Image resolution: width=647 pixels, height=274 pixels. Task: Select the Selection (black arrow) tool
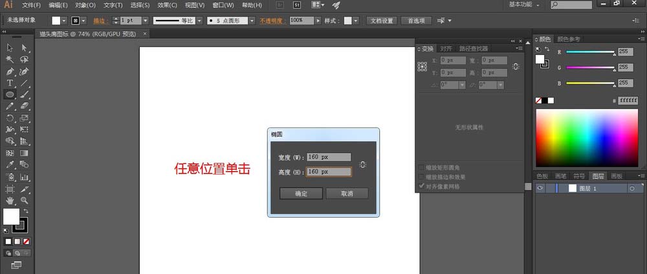10,48
